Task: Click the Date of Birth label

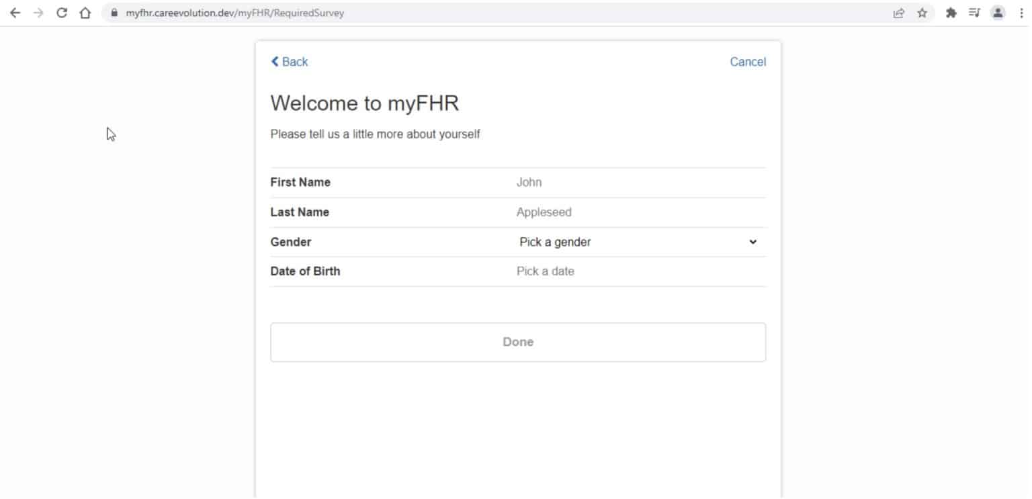Action: [x=305, y=271]
